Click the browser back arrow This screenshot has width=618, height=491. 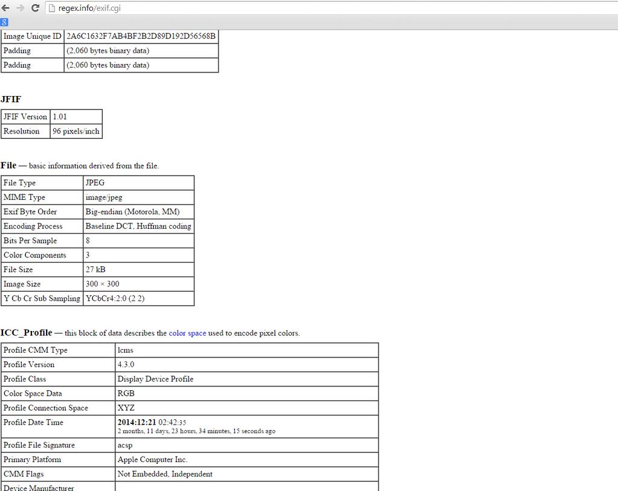coord(6,8)
